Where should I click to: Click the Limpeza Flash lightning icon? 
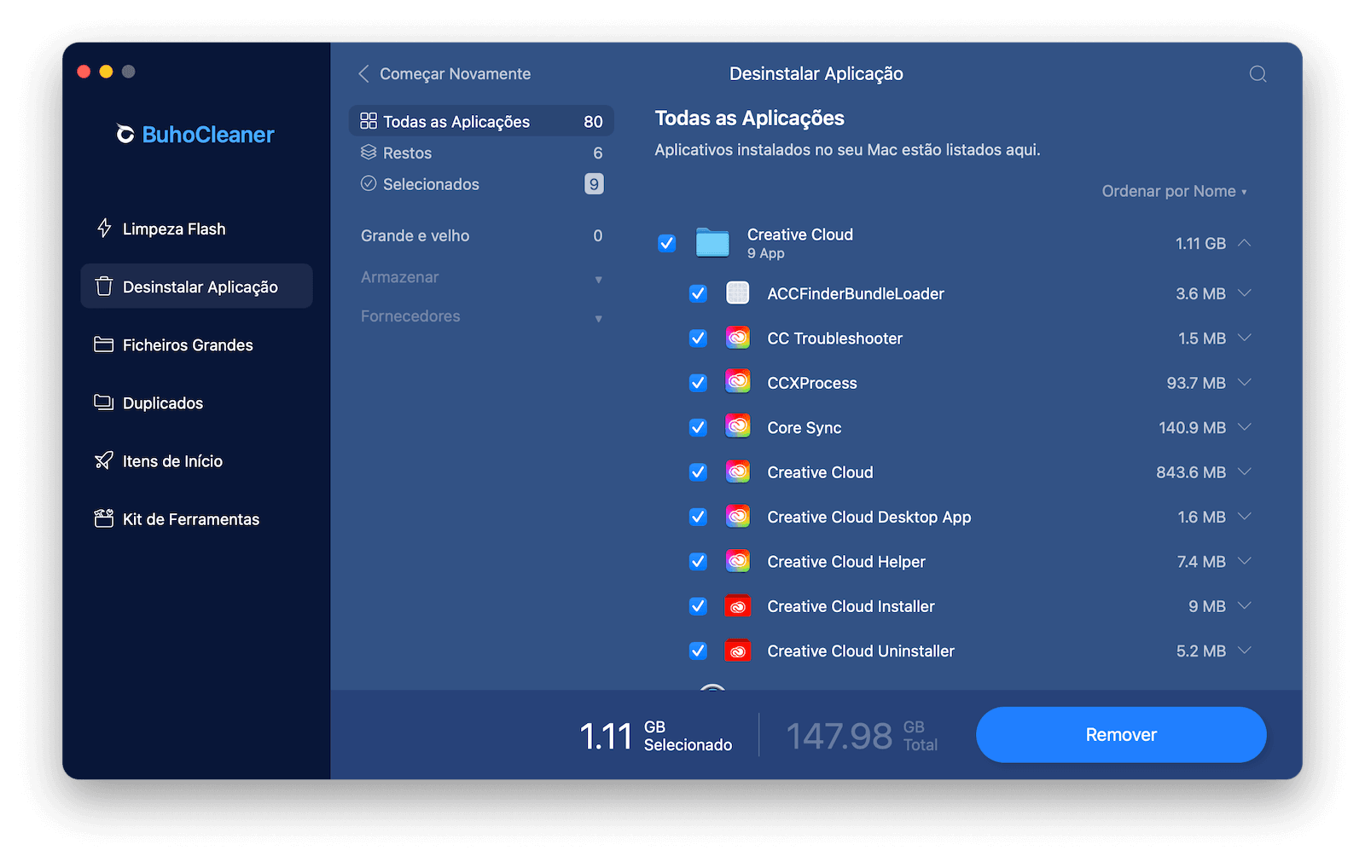(104, 228)
